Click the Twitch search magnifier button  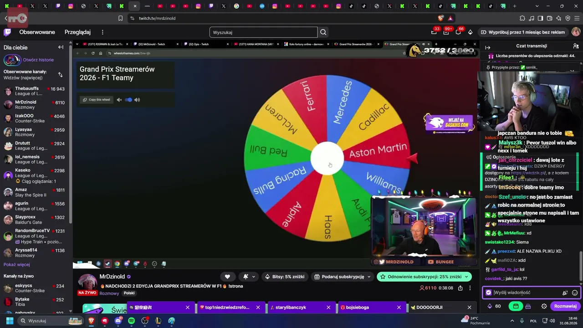(x=323, y=32)
